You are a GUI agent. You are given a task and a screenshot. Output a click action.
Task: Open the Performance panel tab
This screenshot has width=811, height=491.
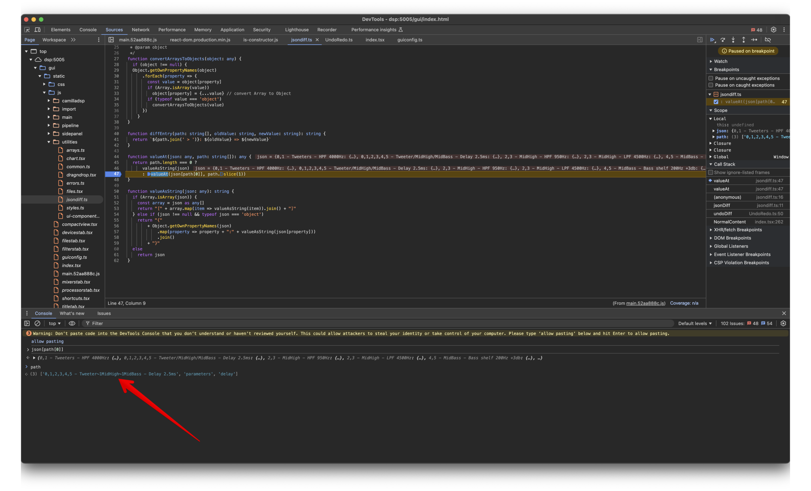[172, 30]
